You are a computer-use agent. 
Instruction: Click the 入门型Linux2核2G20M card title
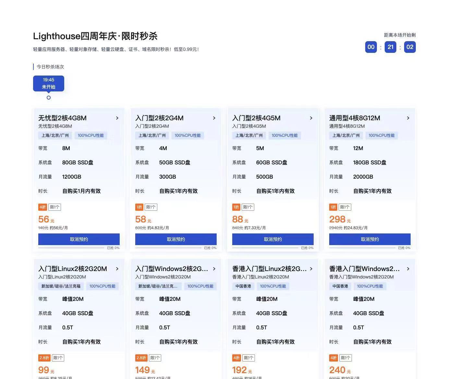(73, 269)
